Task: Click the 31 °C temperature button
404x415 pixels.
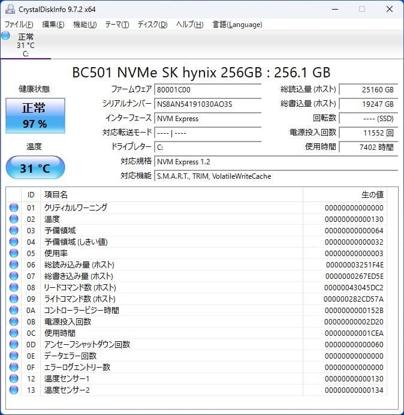Action: click(35, 167)
